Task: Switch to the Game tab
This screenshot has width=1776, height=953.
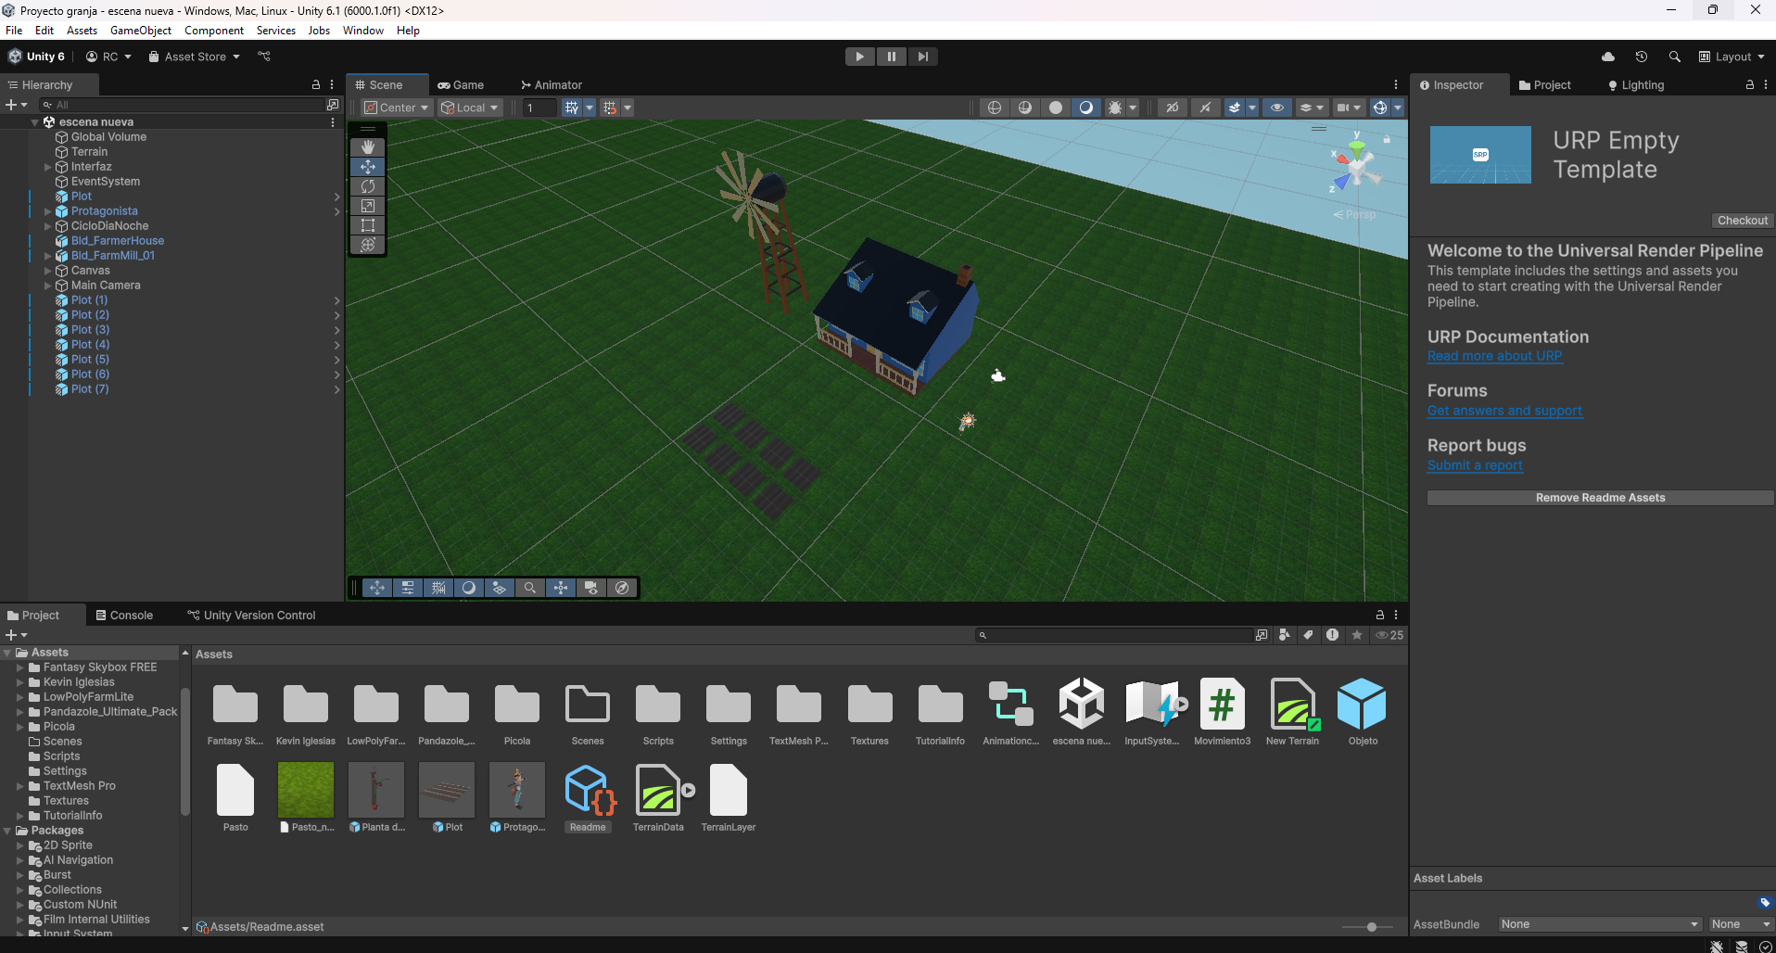Action: [461, 84]
